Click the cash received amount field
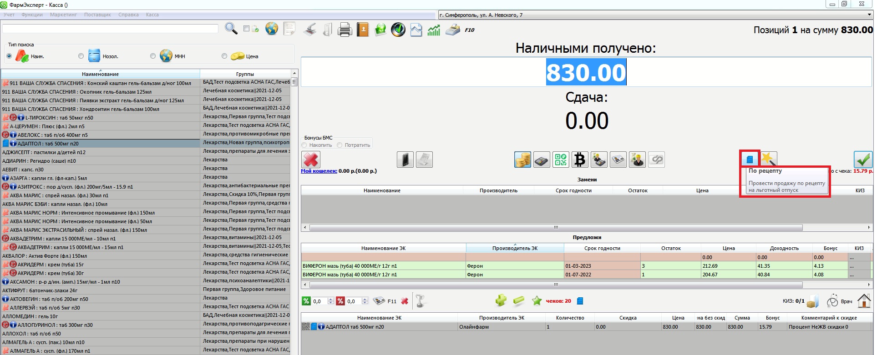 coord(586,72)
